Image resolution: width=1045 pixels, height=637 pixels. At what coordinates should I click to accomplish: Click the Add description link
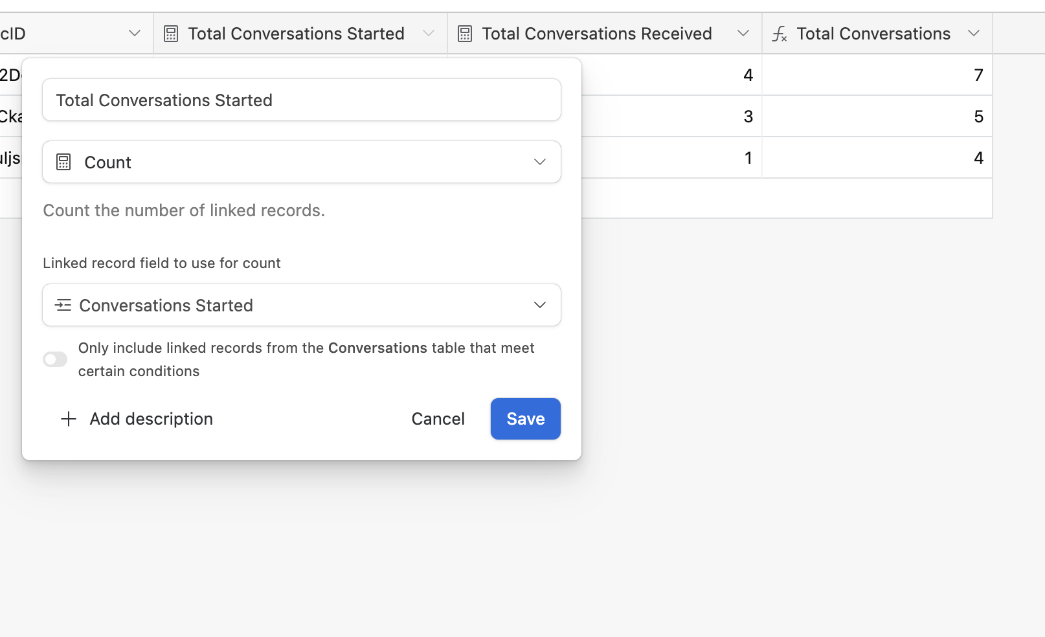pyautogui.click(x=151, y=419)
